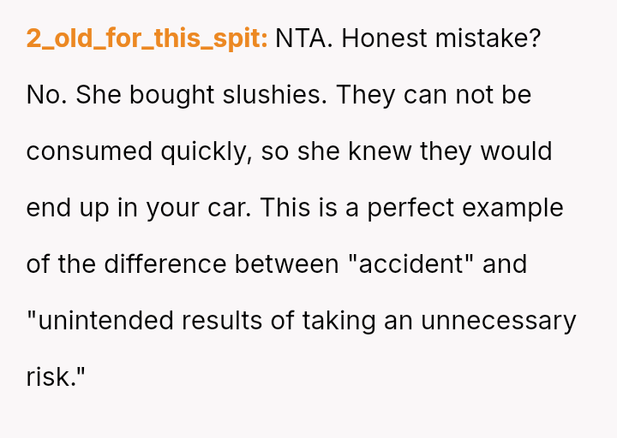Open the 2_old_for_this_spit user profile
This screenshot has height=438, width=617.
(147, 38)
